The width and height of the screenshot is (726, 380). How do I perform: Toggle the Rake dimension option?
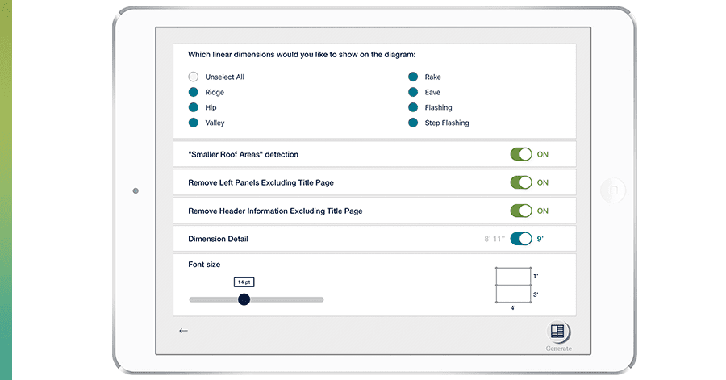click(x=413, y=77)
